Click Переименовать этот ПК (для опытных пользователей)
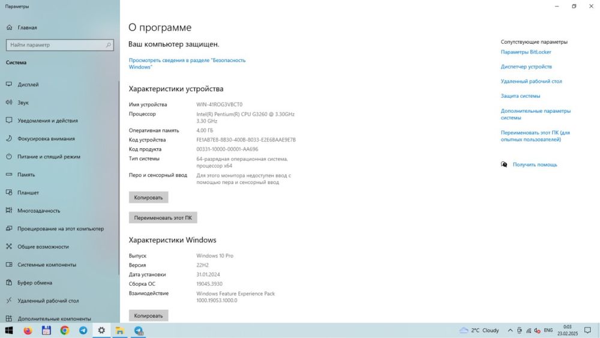Image resolution: width=600 pixels, height=338 pixels. (x=535, y=136)
